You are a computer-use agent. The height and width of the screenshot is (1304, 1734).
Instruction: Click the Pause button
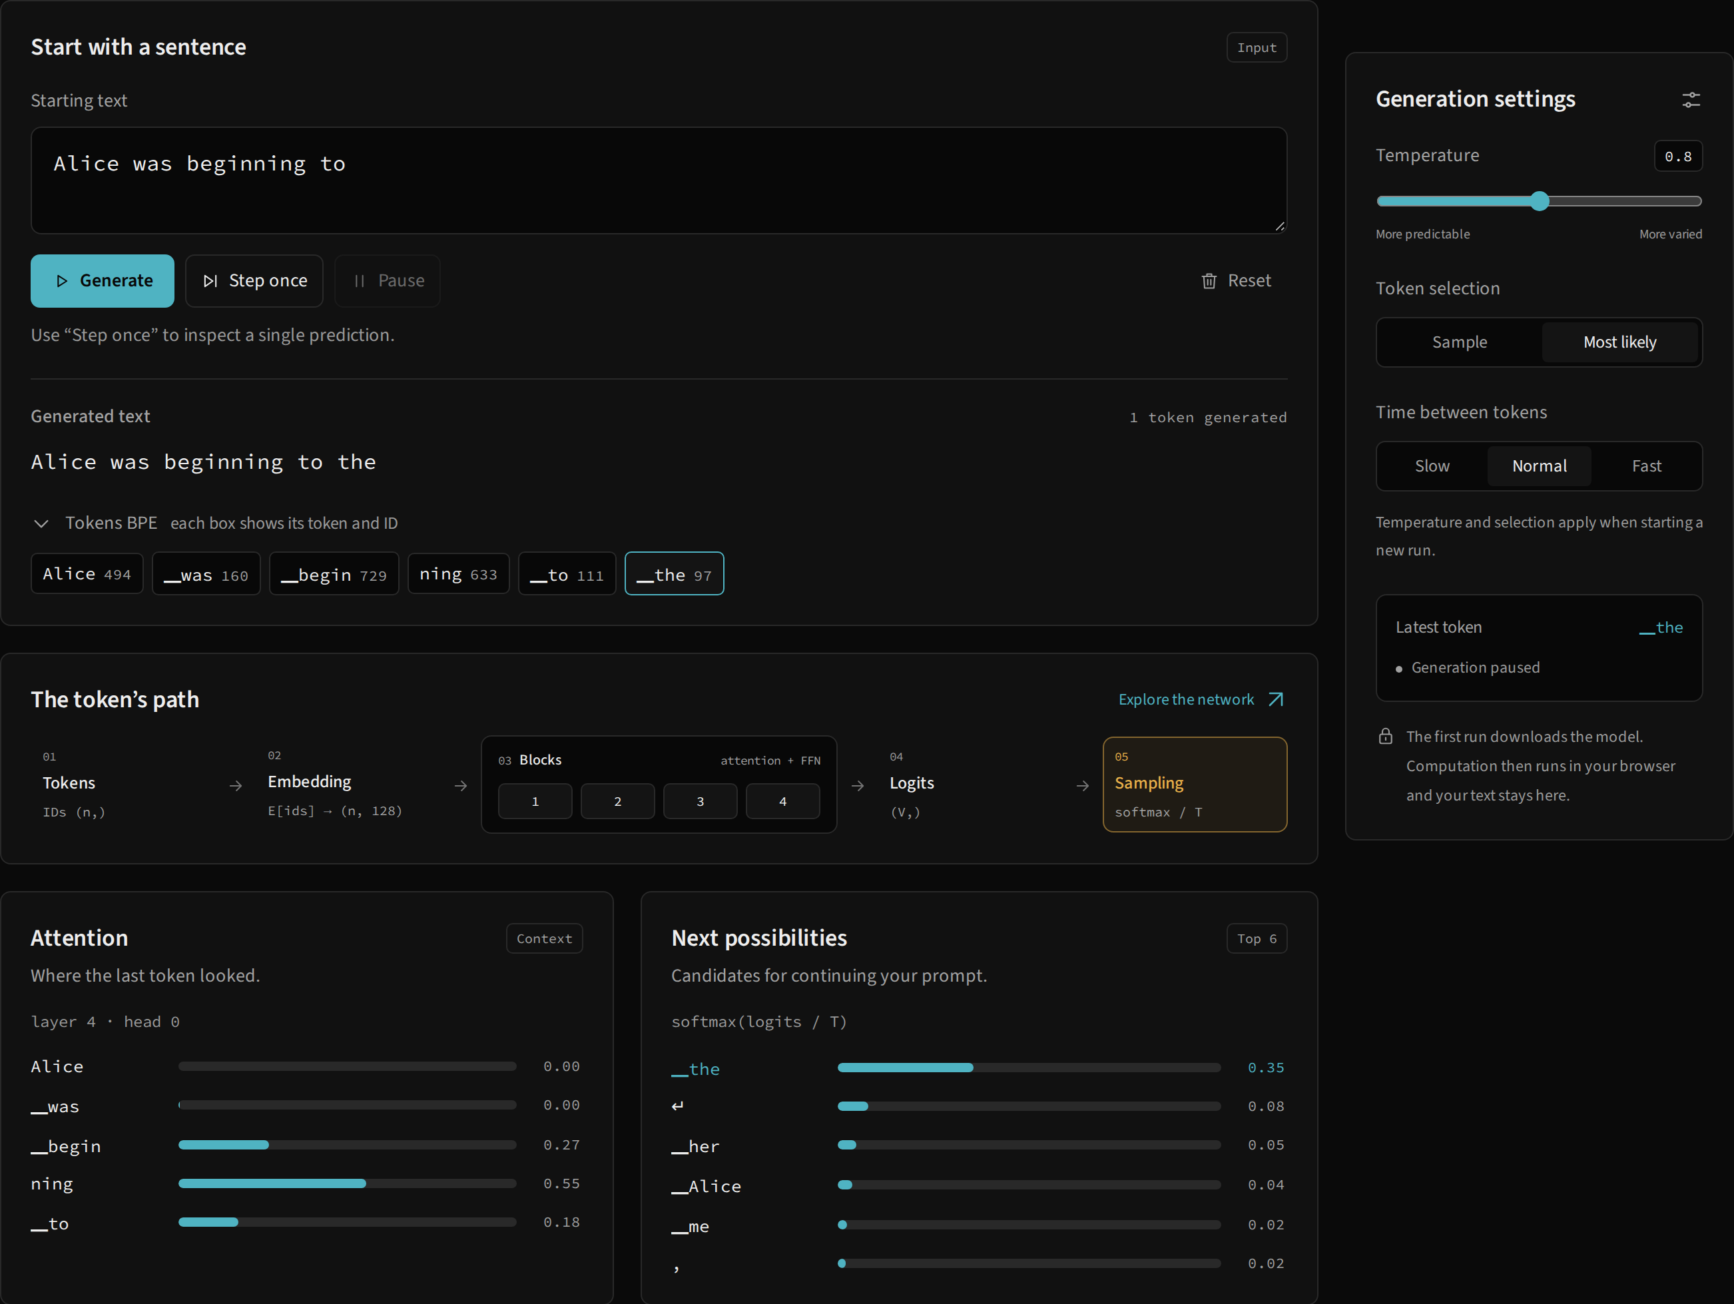coord(388,281)
